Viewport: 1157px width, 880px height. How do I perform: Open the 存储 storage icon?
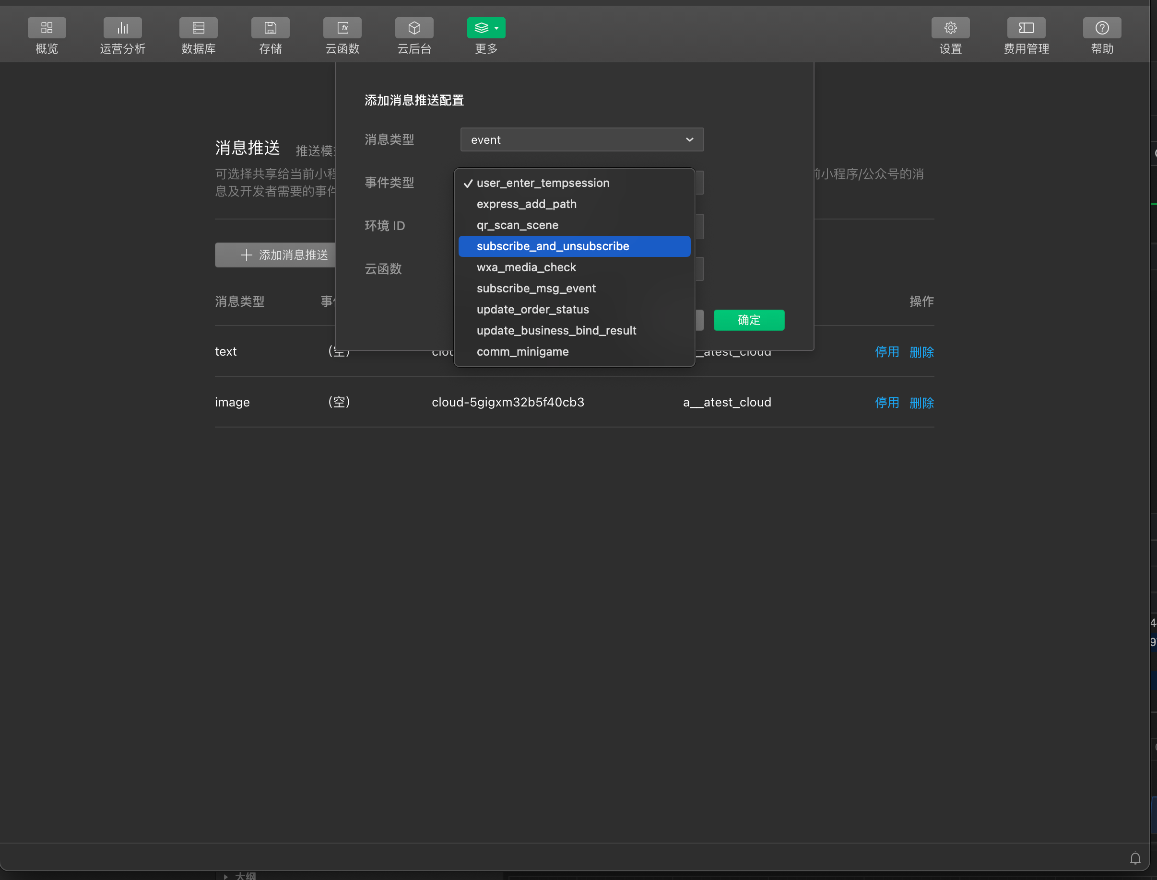point(270,28)
